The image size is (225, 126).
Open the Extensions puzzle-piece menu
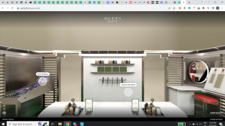[x=204, y=8]
